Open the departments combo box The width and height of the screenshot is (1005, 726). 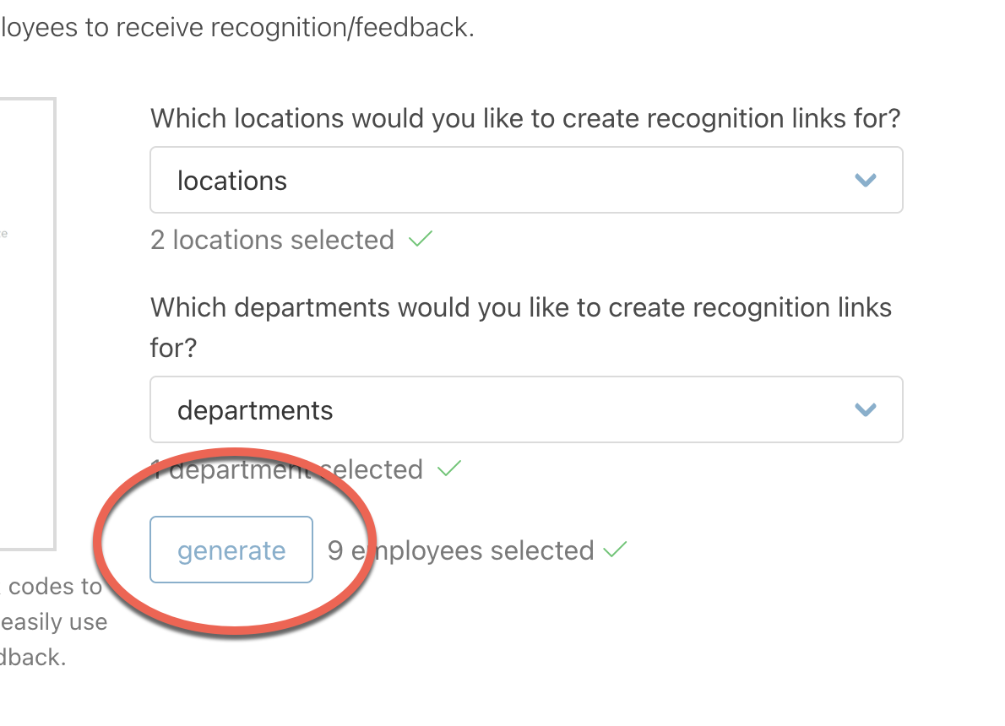tap(526, 409)
